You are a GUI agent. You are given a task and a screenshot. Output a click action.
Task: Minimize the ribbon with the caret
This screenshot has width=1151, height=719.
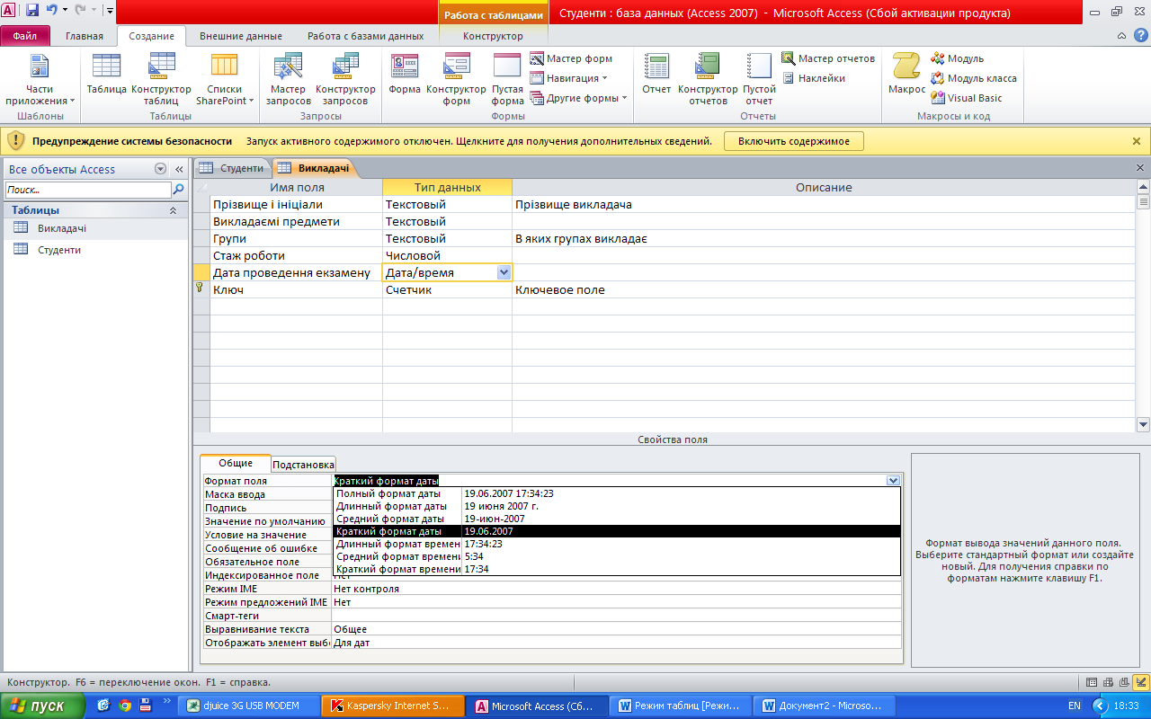(1120, 36)
